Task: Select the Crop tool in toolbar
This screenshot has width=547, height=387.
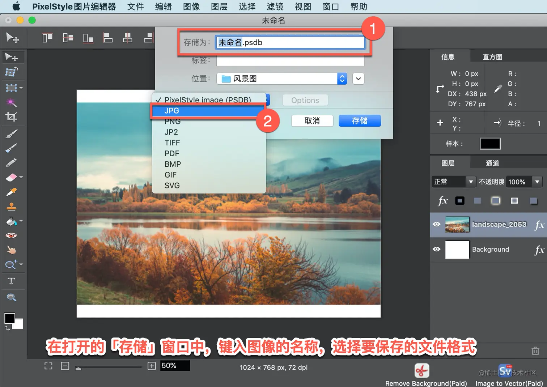Action: [11, 117]
